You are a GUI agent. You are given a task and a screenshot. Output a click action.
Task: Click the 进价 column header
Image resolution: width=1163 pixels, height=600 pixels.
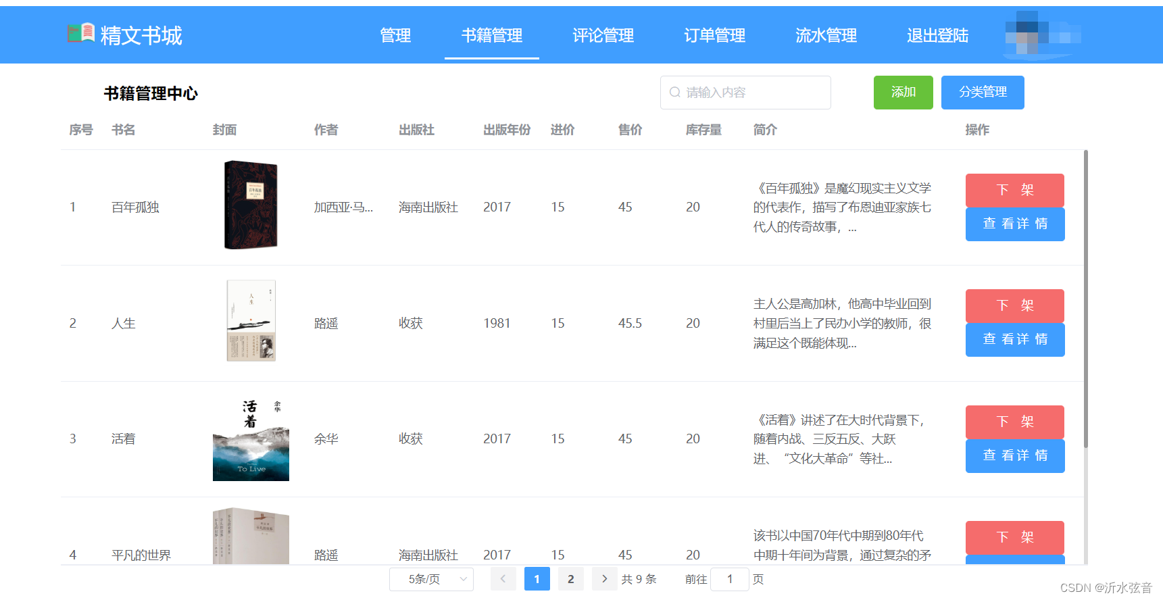(562, 130)
